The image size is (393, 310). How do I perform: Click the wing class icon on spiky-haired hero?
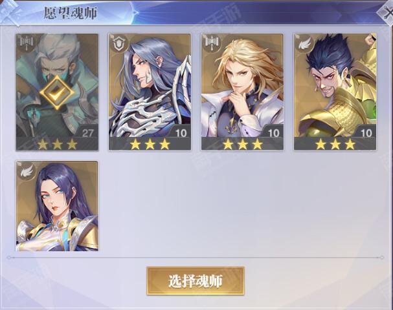pyautogui.click(x=304, y=43)
